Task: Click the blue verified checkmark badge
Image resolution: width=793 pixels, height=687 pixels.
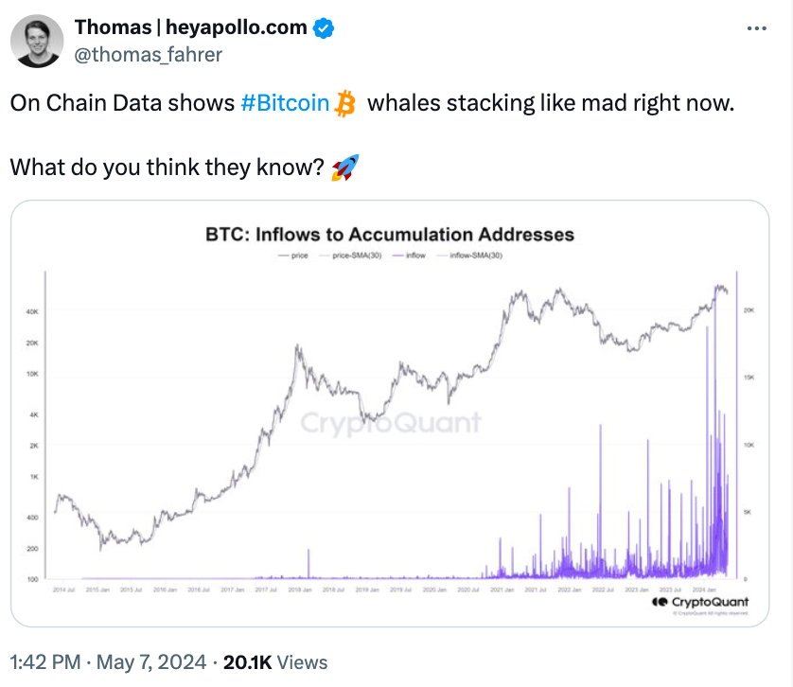Action: (x=324, y=27)
